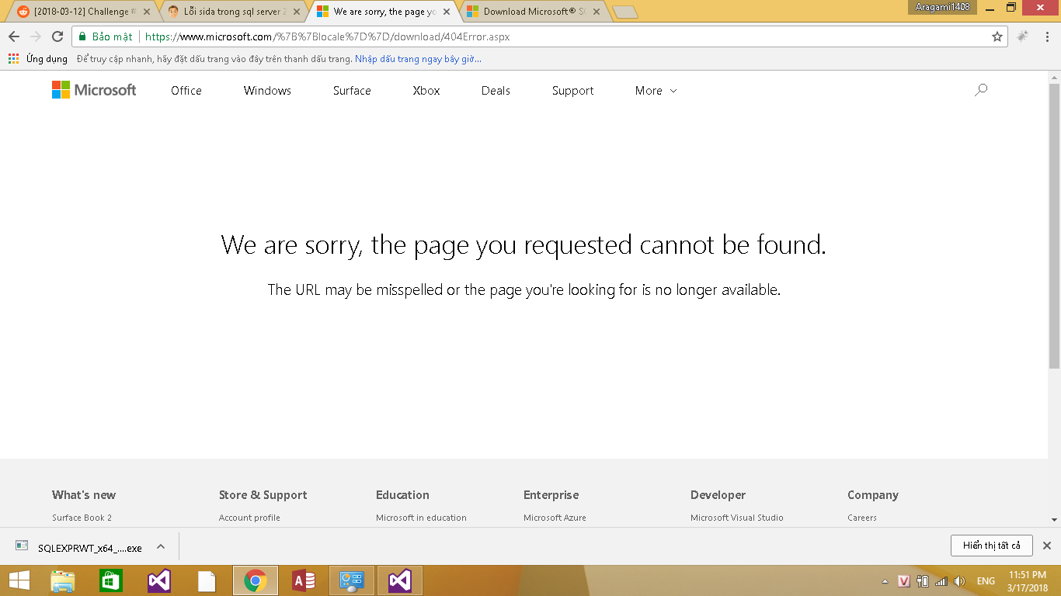The height and width of the screenshot is (596, 1061).
Task: Open the Windows Start button
Action: click(x=19, y=580)
